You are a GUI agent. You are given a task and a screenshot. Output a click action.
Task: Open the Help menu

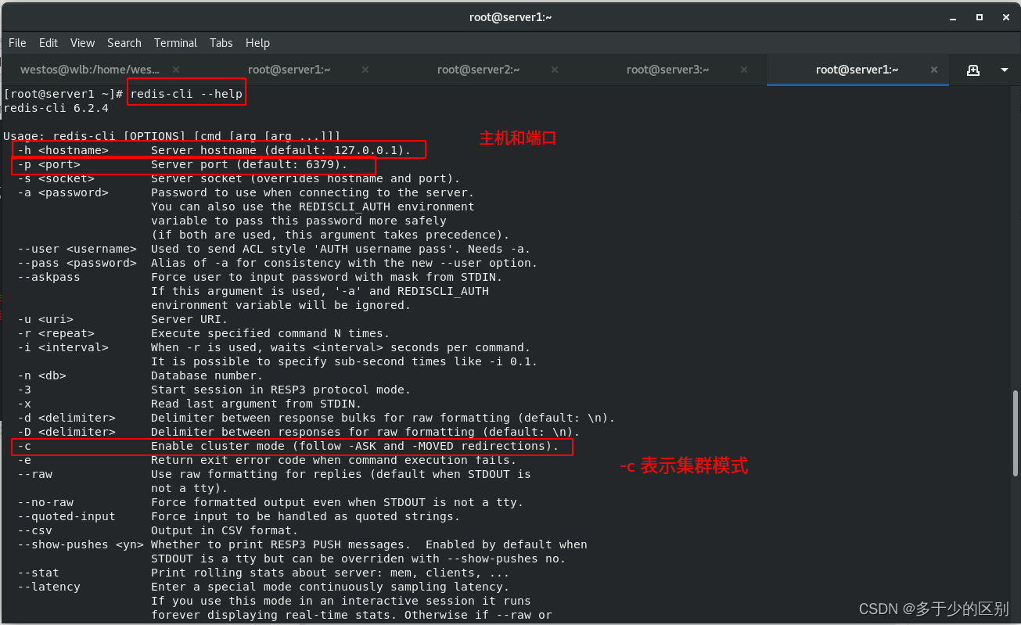[257, 43]
